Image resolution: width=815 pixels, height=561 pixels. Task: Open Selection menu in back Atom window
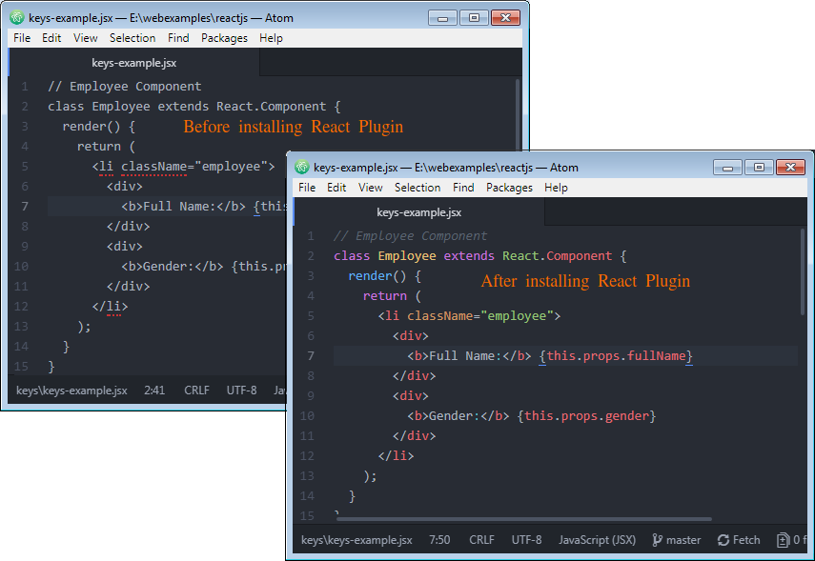[132, 38]
